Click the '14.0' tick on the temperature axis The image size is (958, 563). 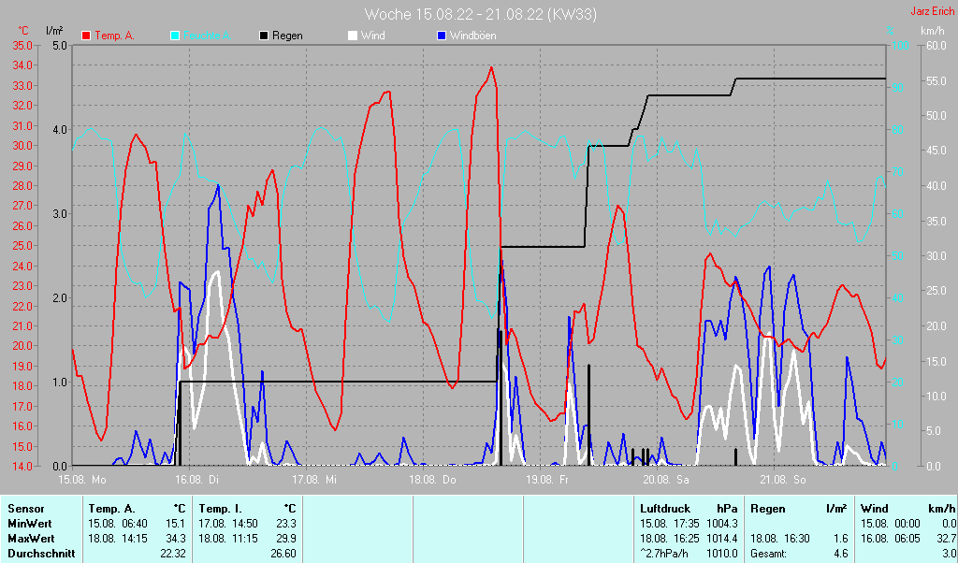(x=22, y=467)
